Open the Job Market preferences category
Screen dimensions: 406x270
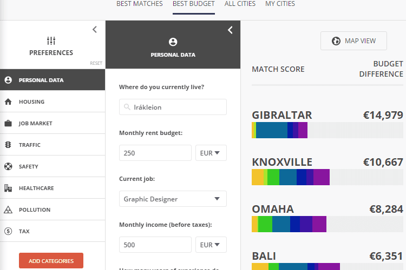click(53, 123)
